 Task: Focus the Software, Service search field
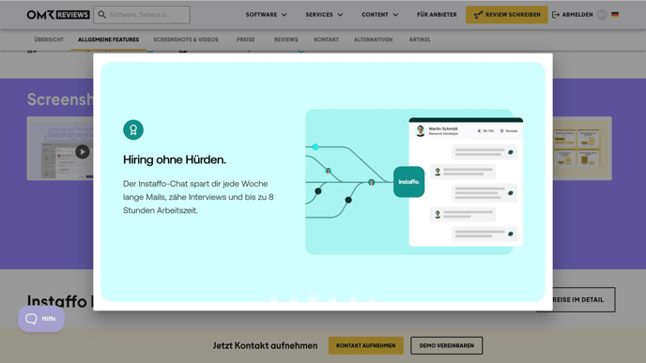(142, 15)
